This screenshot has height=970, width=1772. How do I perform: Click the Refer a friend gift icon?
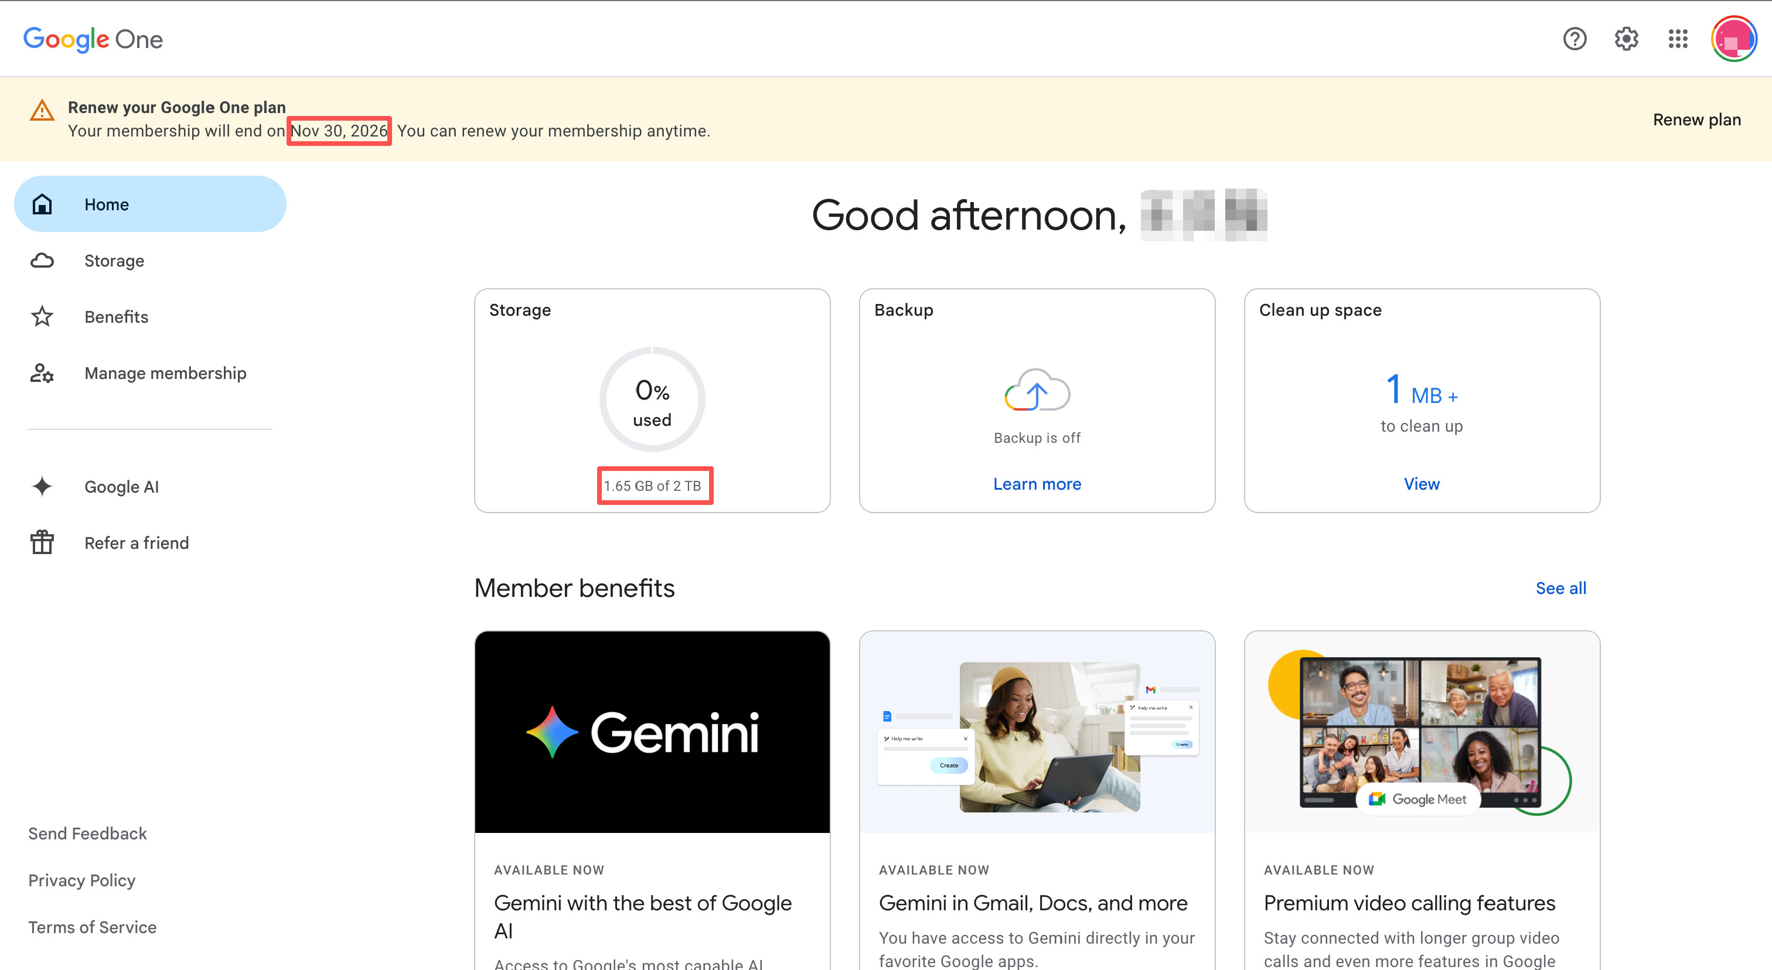[42, 542]
